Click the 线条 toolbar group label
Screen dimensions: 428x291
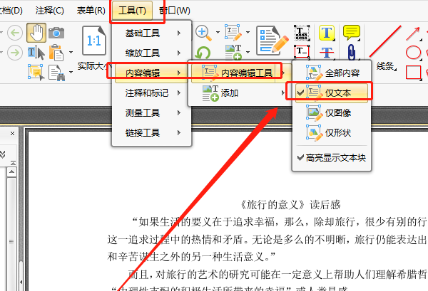(x=385, y=66)
